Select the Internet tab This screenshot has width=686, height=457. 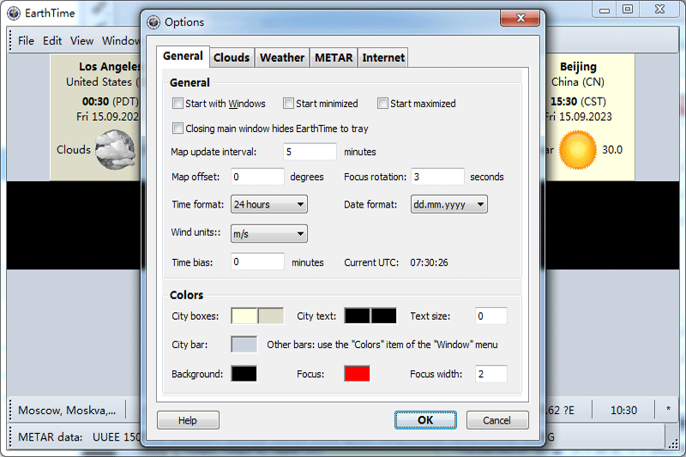click(383, 57)
